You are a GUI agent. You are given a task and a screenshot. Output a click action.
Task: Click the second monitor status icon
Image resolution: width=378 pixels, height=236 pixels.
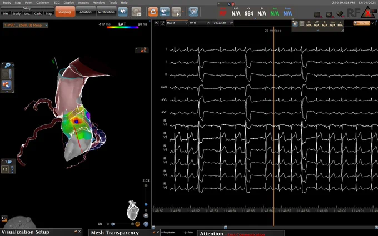[329, 14]
